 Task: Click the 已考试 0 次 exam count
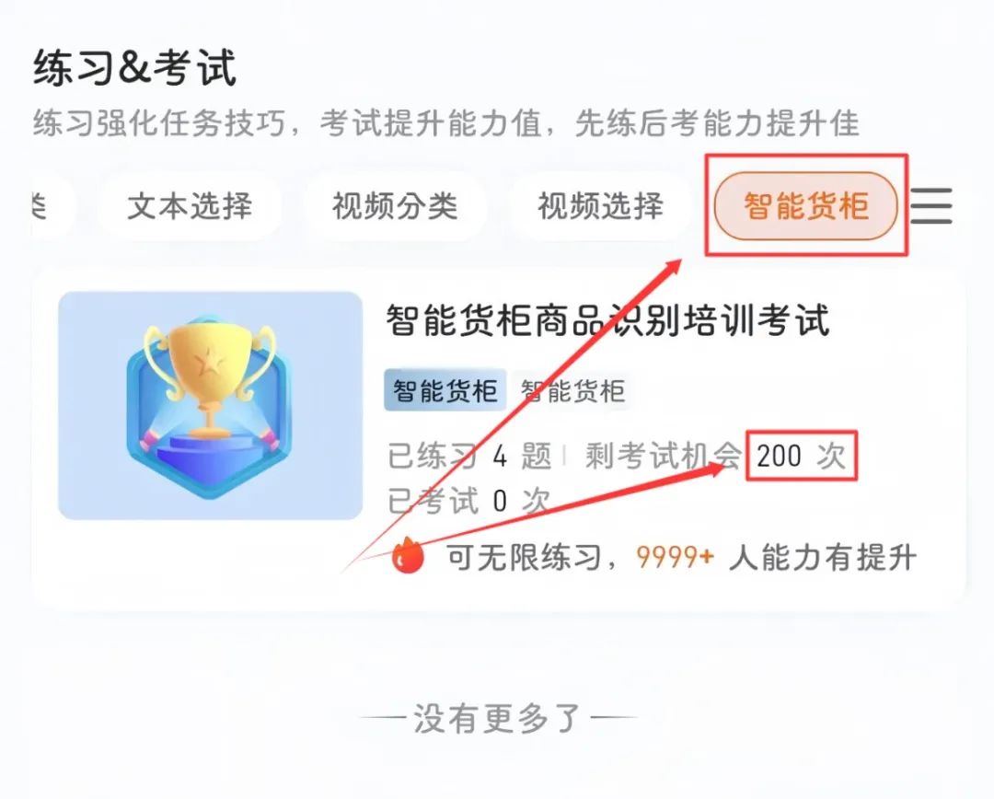(x=468, y=501)
